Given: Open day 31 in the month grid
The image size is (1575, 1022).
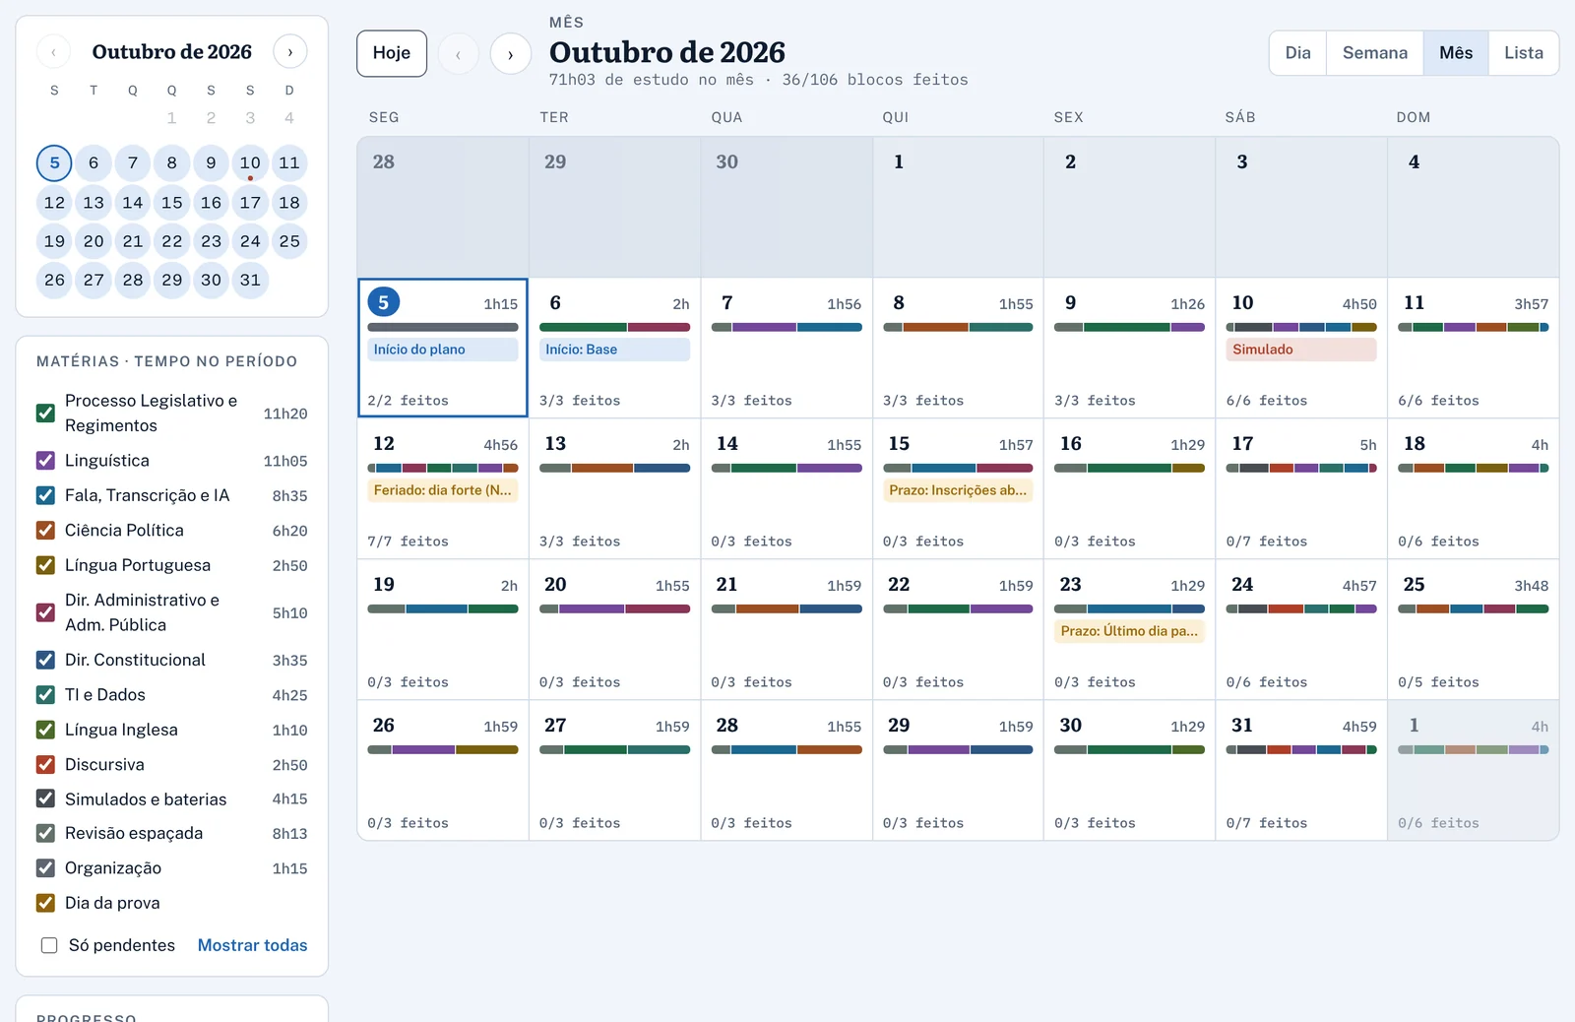Looking at the screenshot, I should click(1301, 770).
